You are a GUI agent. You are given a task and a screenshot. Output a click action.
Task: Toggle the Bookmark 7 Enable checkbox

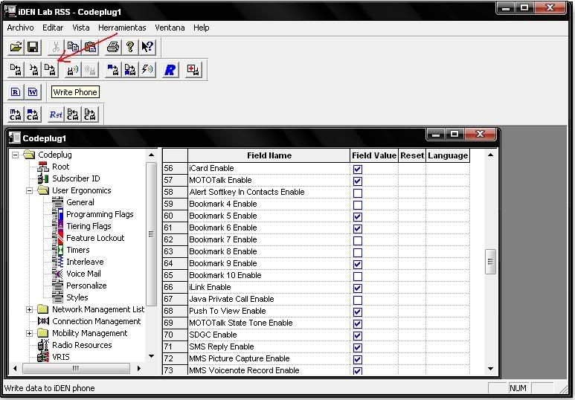tap(358, 240)
